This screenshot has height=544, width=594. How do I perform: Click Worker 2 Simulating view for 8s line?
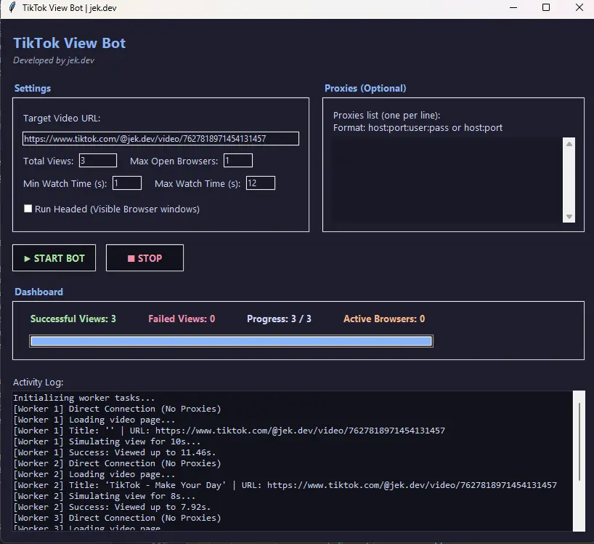104,496
